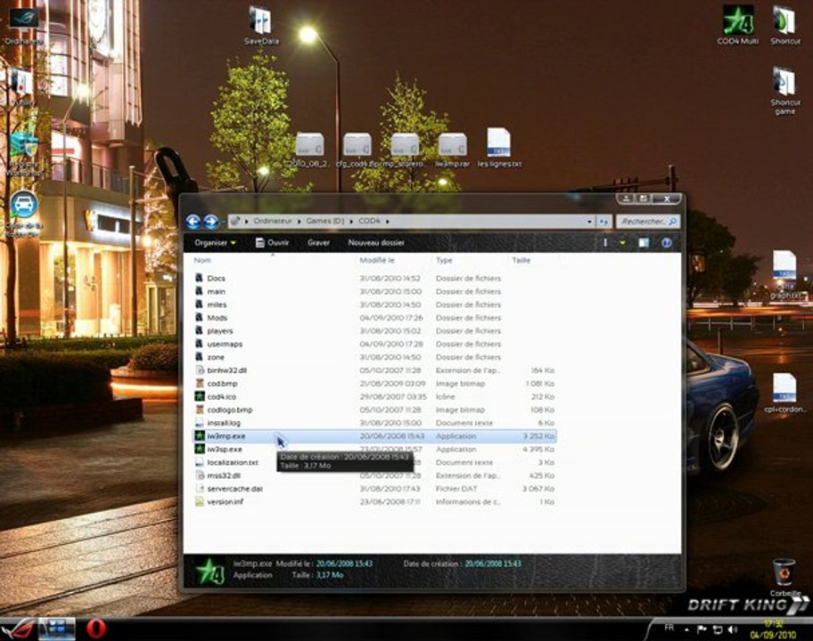
Task: Expand the arrow after COD4 in the address bar
Action: click(x=387, y=221)
